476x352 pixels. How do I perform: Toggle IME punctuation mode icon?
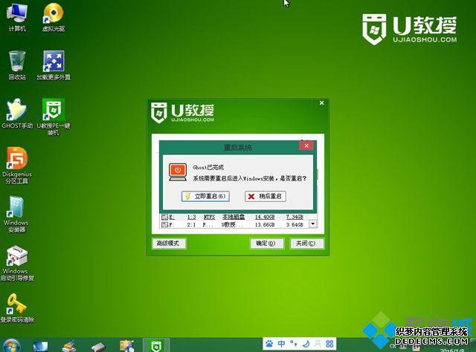(x=294, y=344)
